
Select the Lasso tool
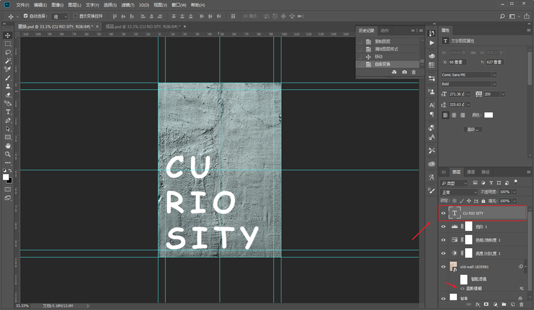(x=8, y=52)
